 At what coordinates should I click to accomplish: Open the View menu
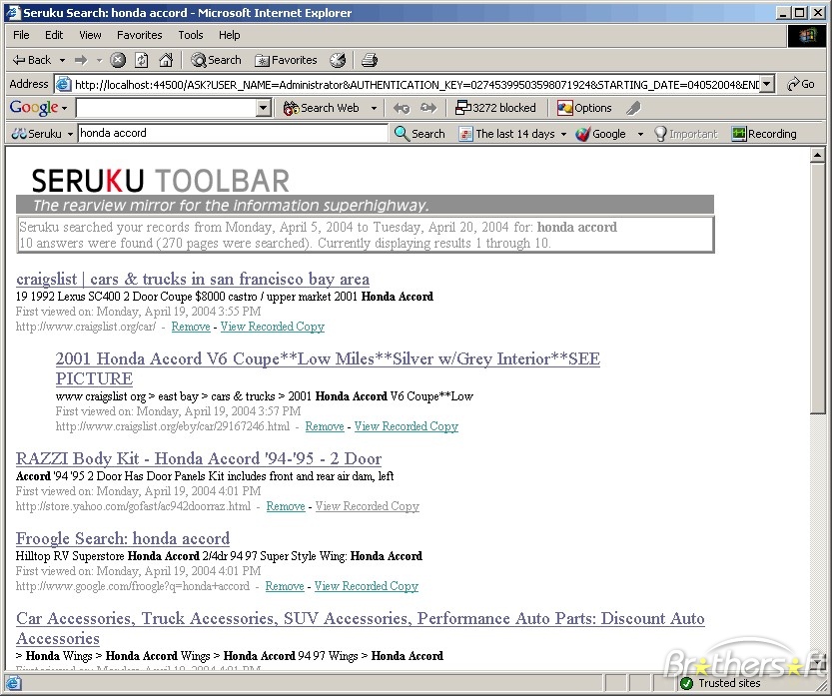[x=90, y=35]
